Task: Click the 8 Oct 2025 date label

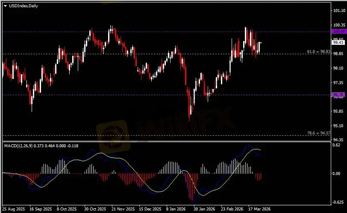Action: [67, 209]
